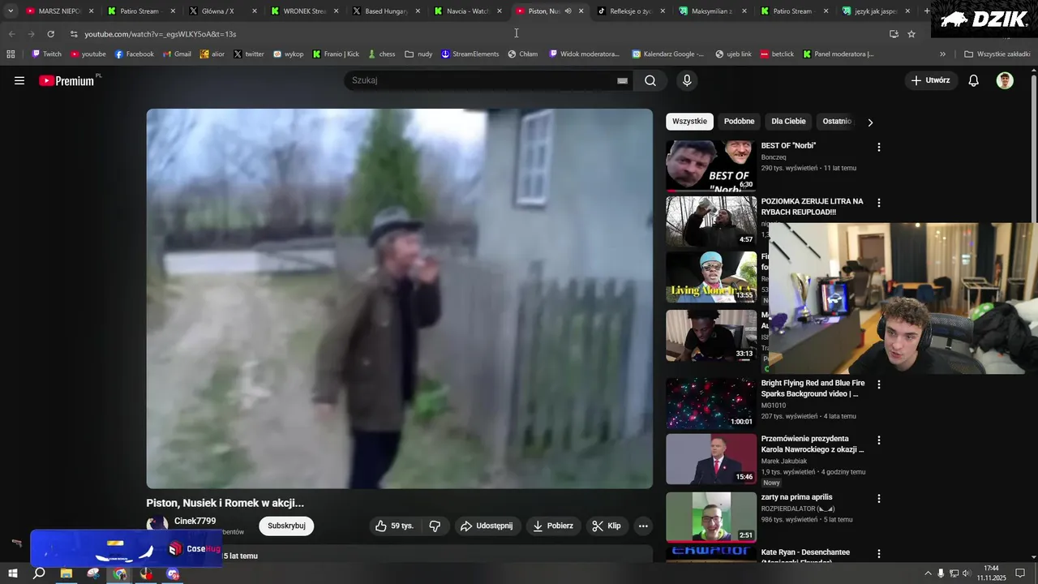This screenshot has height=584, width=1038.
Task: Bookmark this page with the star icon
Action: coord(911,34)
